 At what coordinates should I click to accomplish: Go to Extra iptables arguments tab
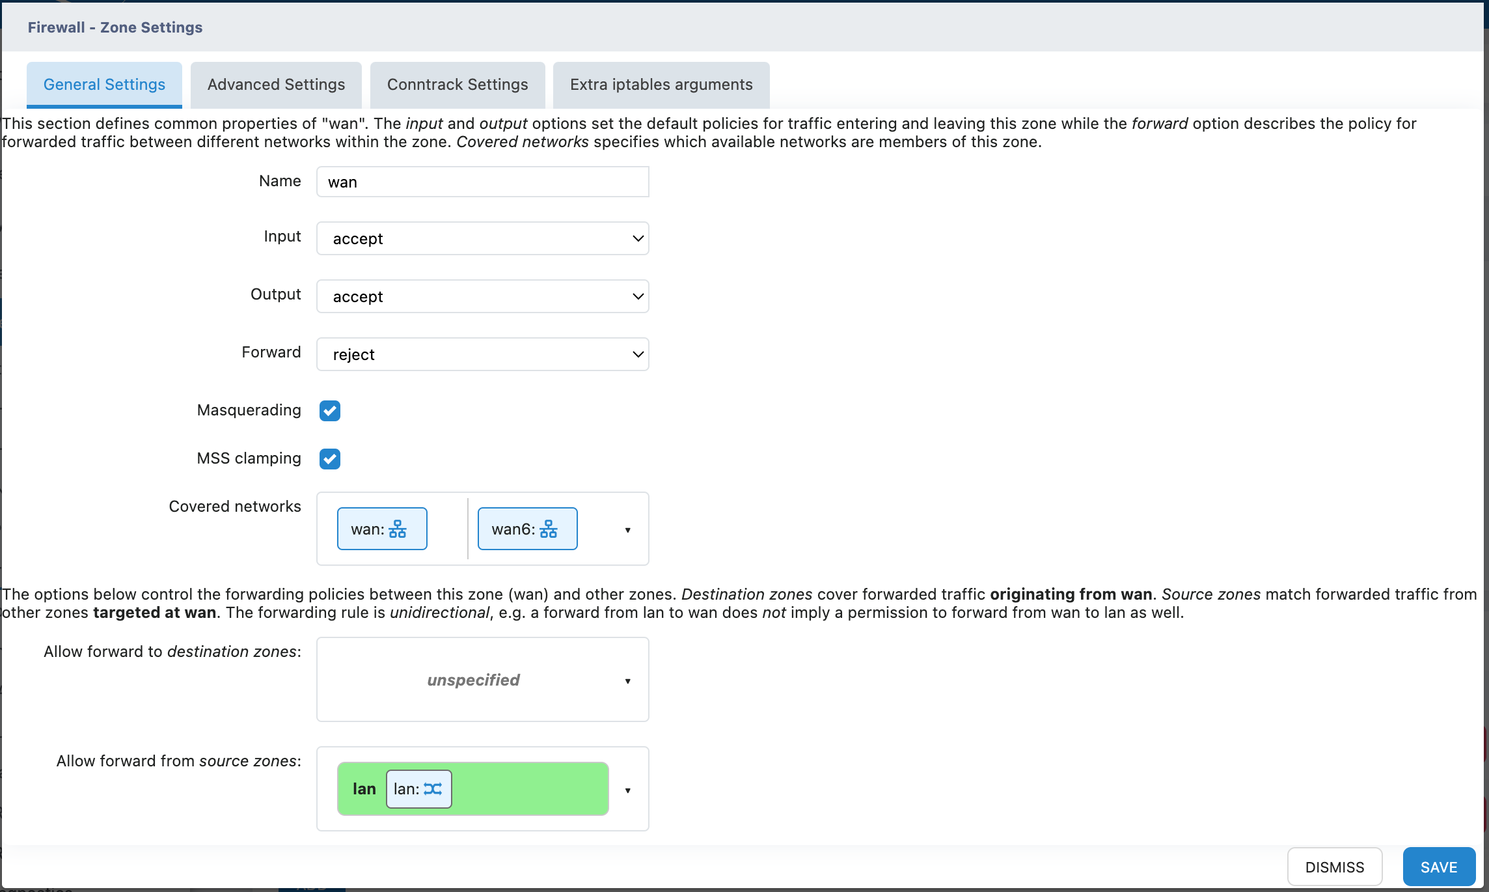(661, 85)
